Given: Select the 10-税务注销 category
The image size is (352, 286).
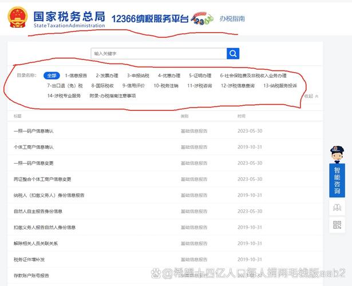Looking at the screenshot, I should point(166,86).
